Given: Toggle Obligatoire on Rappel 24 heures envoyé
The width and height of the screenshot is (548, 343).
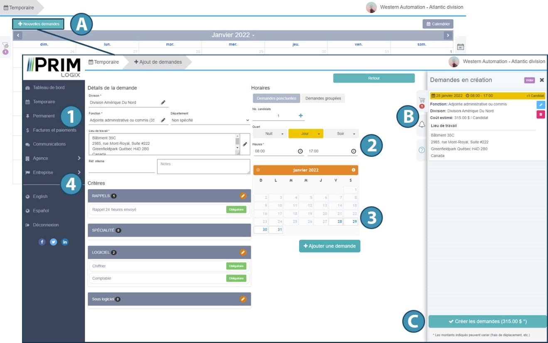Looking at the screenshot, I should 236,209.
